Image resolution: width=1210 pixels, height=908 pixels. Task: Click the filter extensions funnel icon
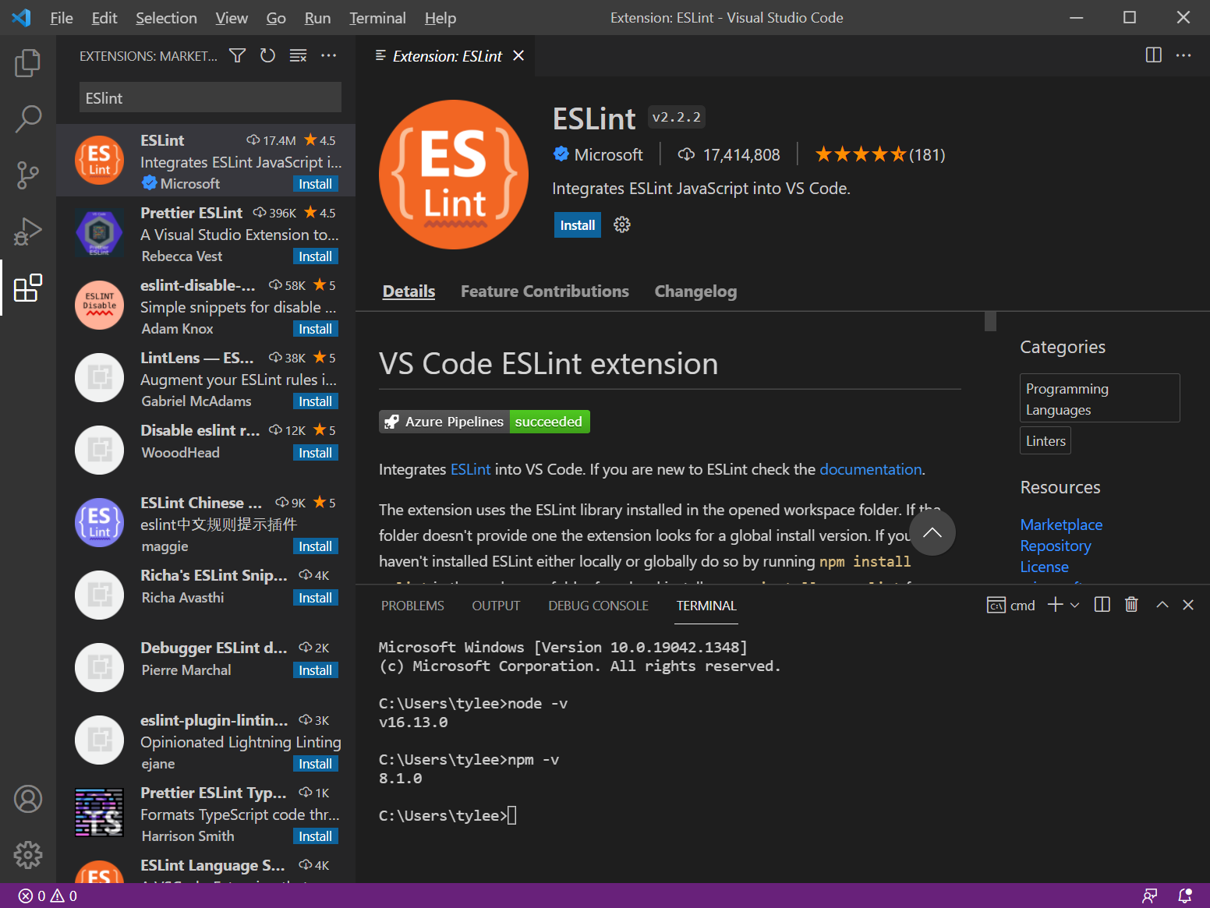click(238, 55)
